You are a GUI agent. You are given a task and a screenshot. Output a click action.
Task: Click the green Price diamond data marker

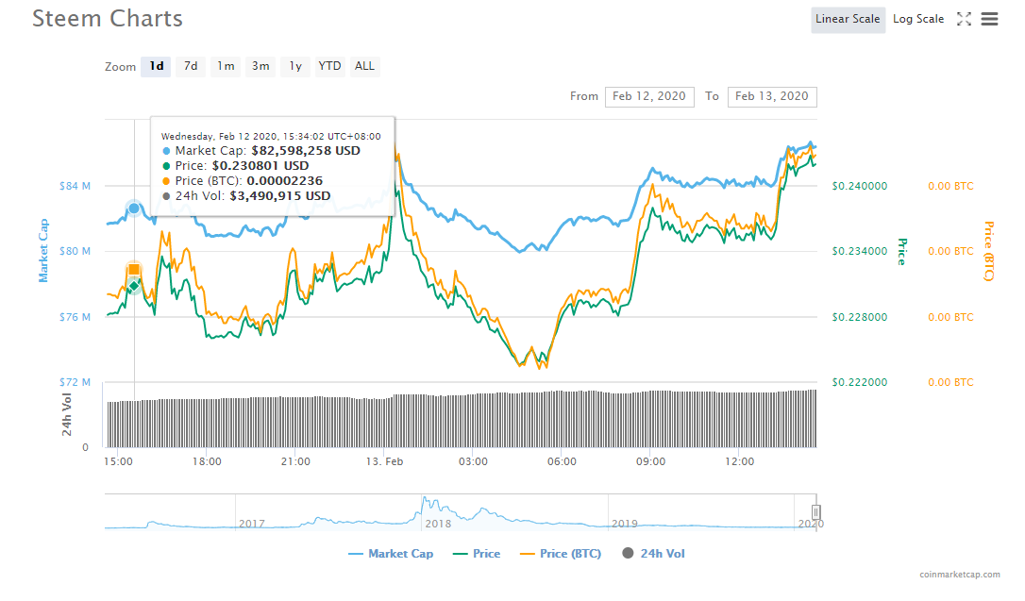[x=134, y=286]
